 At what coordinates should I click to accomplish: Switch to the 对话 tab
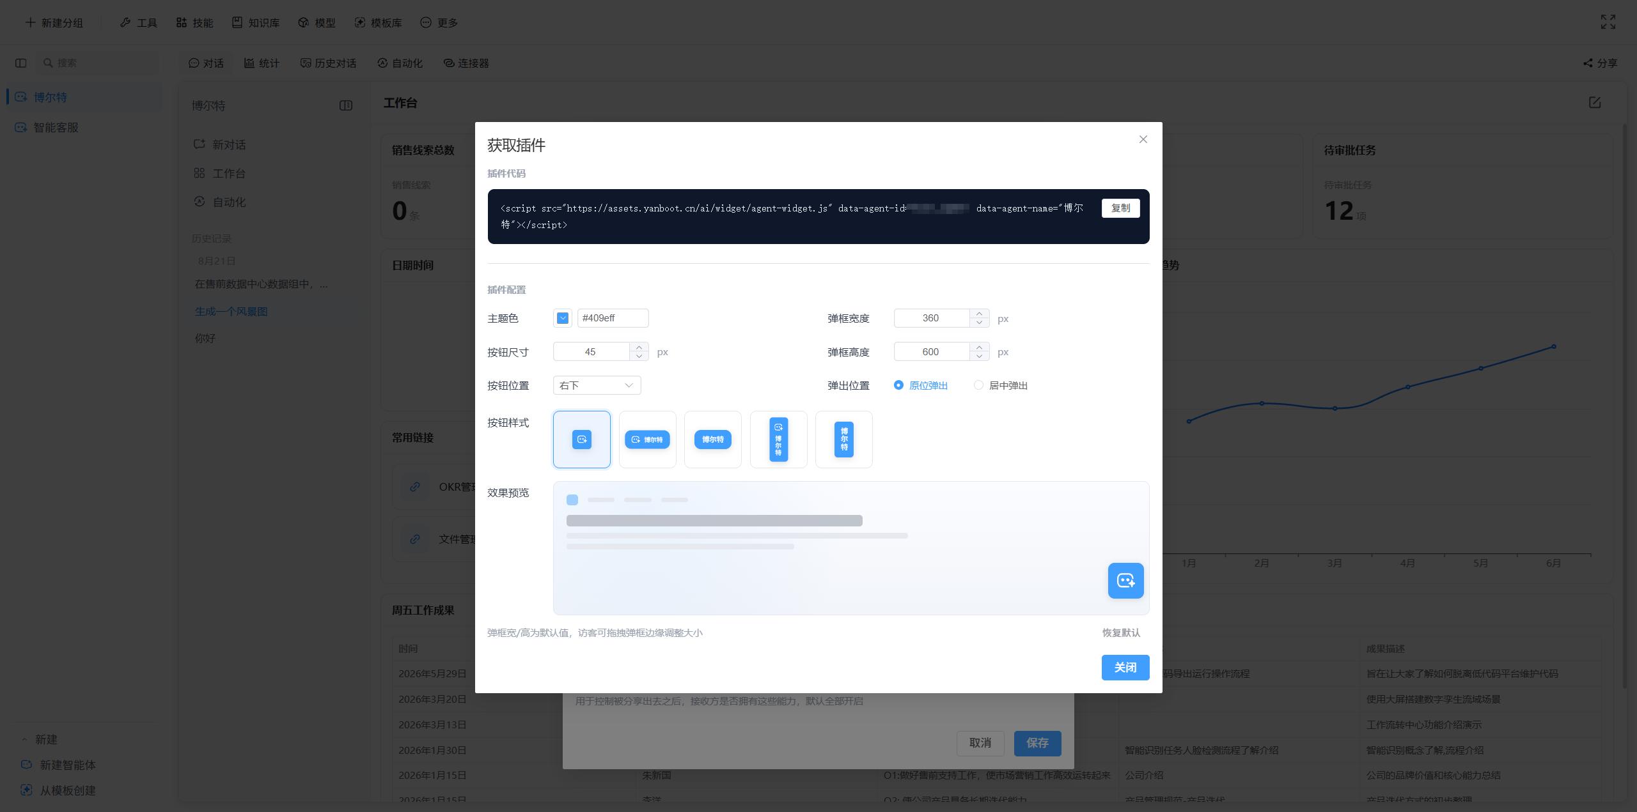click(x=207, y=63)
